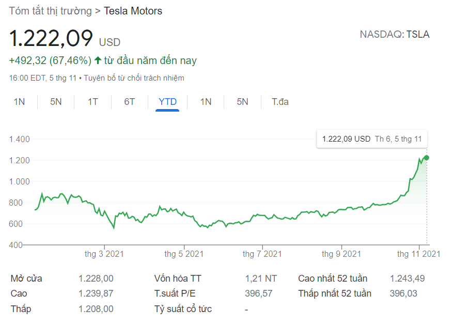Viewport: 452px width, 324px height.
Task: Click the Vốn hóa TT label
Action: click(x=178, y=279)
